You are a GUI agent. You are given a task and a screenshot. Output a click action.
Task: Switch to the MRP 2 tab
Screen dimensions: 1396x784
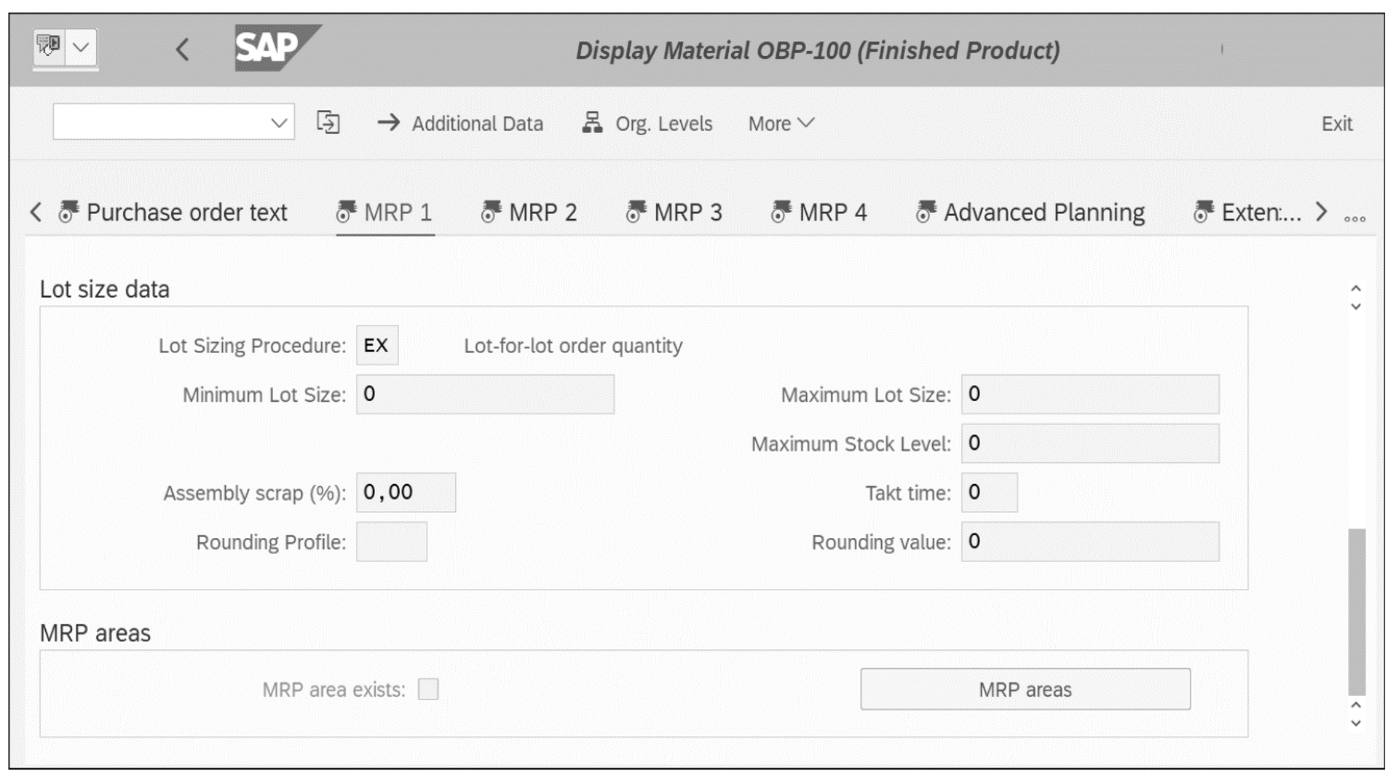click(x=543, y=212)
